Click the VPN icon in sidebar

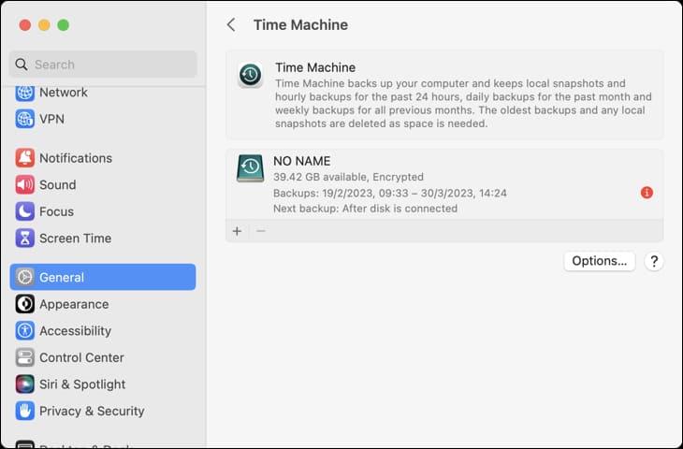click(25, 120)
